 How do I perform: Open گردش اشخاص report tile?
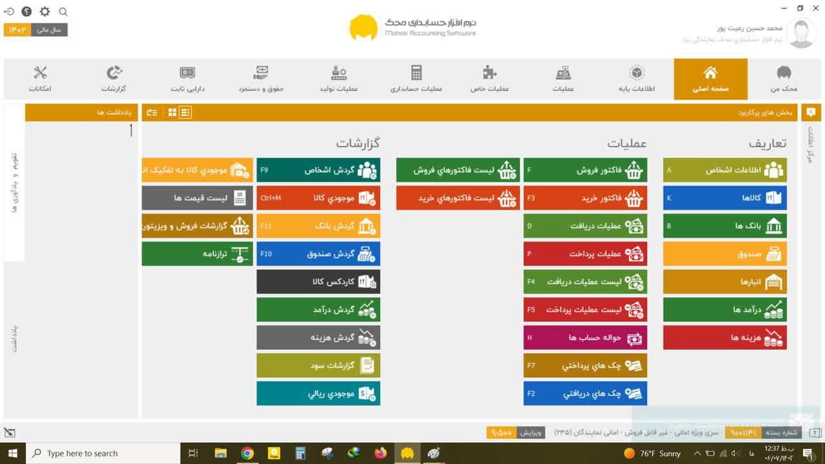pyautogui.click(x=318, y=170)
